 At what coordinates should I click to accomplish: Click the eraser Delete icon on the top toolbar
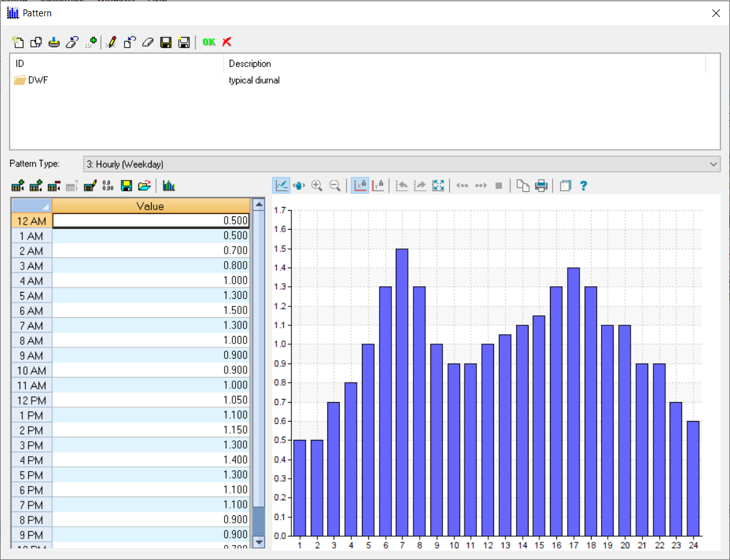[x=148, y=42]
